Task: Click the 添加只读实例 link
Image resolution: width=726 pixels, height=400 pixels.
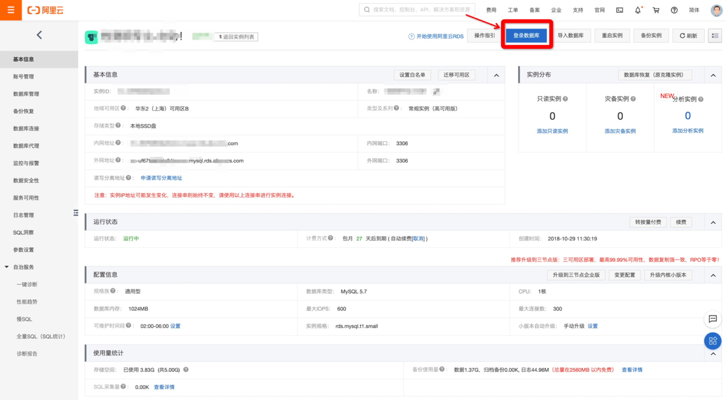Action: point(552,131)
